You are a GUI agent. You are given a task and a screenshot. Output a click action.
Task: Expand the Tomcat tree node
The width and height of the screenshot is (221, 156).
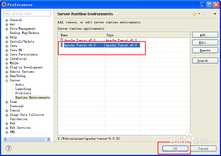[7, 111]
